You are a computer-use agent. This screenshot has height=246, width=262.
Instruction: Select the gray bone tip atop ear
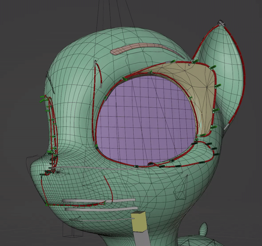point(222,23)
